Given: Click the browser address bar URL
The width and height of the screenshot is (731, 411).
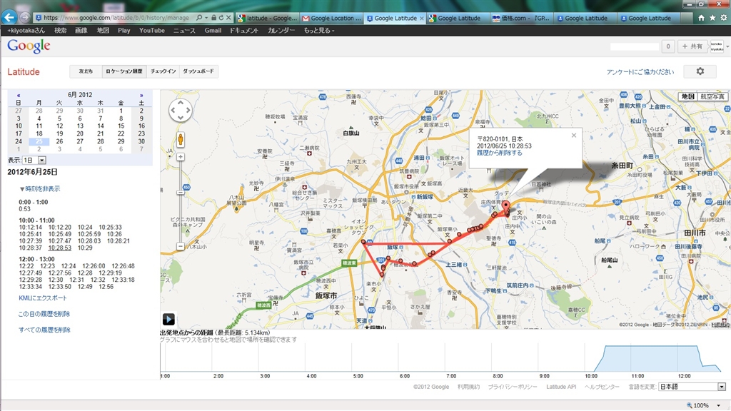Looking at the screenshot, I should [116, 18].
